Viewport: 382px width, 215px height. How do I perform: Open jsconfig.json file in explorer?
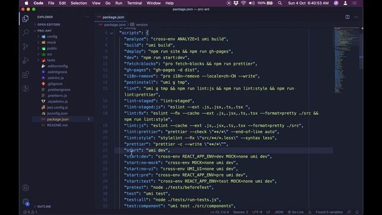57,113
